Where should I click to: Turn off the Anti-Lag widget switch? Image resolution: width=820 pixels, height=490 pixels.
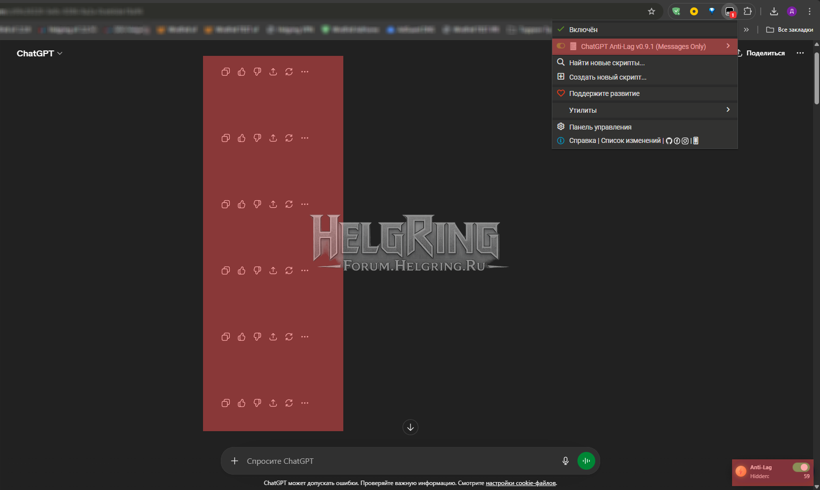tap(801, 467)
